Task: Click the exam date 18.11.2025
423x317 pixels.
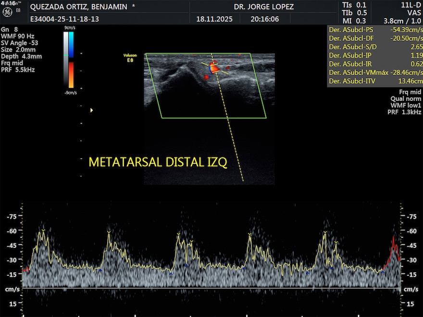Action: point(214,19)
